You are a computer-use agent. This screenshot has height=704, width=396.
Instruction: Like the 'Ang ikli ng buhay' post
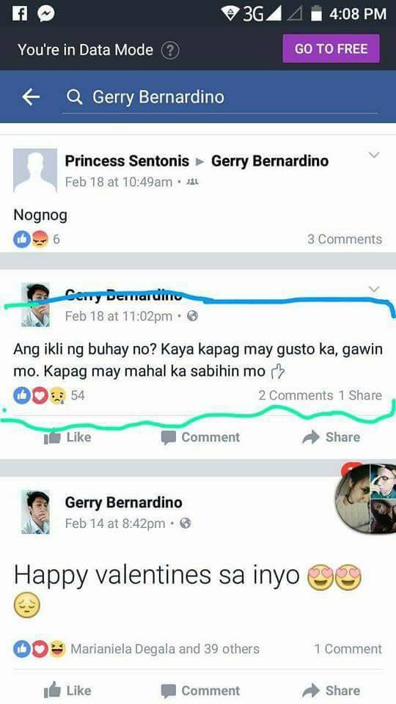[67, 437]
